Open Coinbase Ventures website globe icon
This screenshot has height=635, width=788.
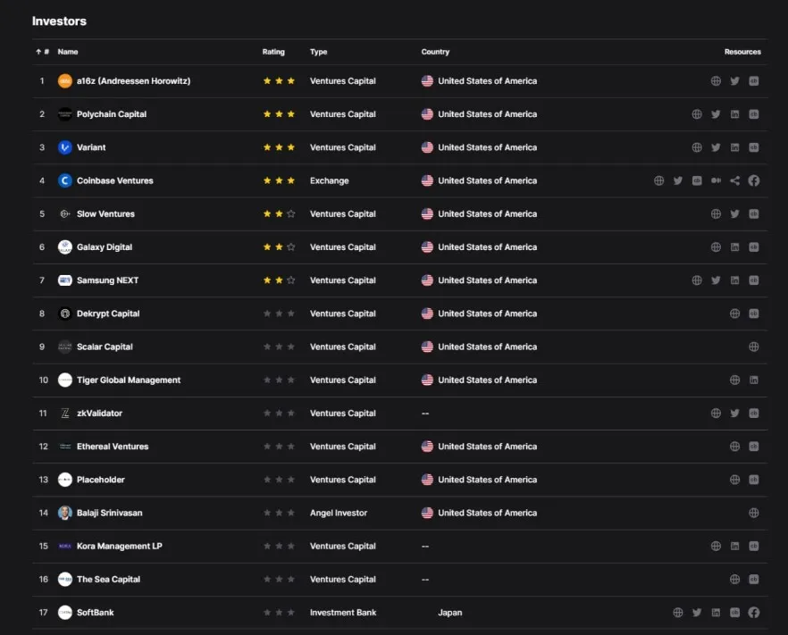coord(658,180)
